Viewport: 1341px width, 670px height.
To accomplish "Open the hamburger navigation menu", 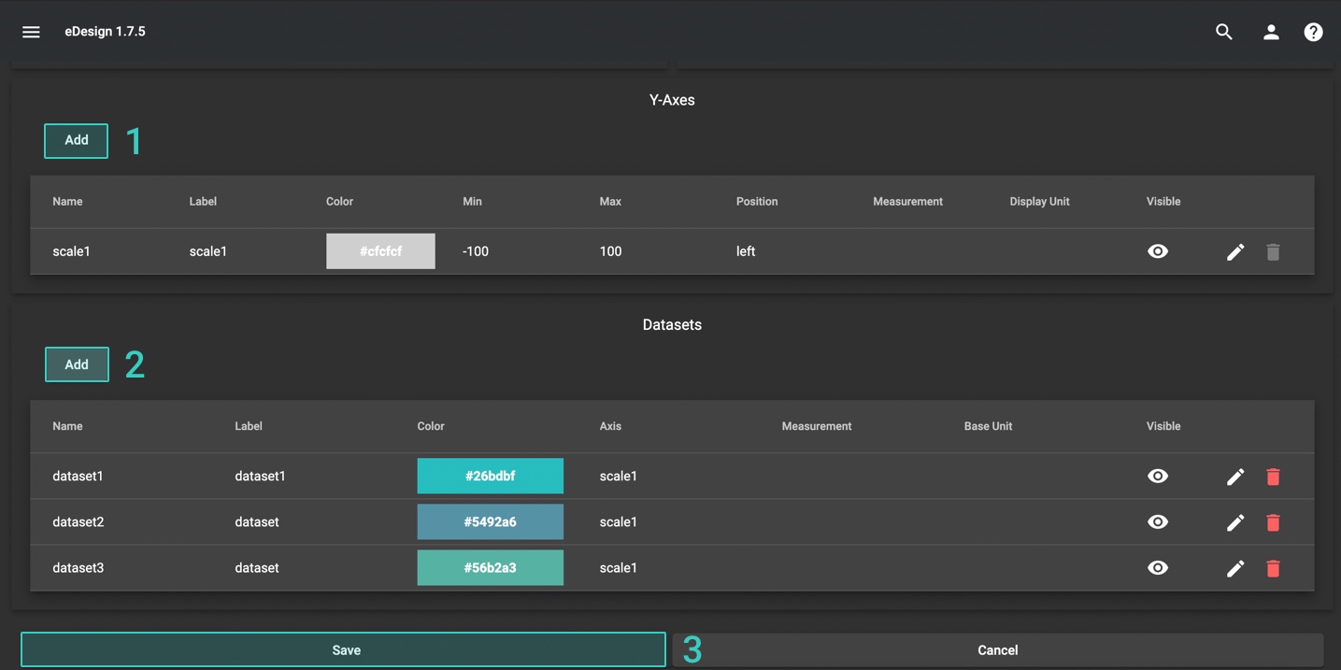I will (x=31, y=32).
